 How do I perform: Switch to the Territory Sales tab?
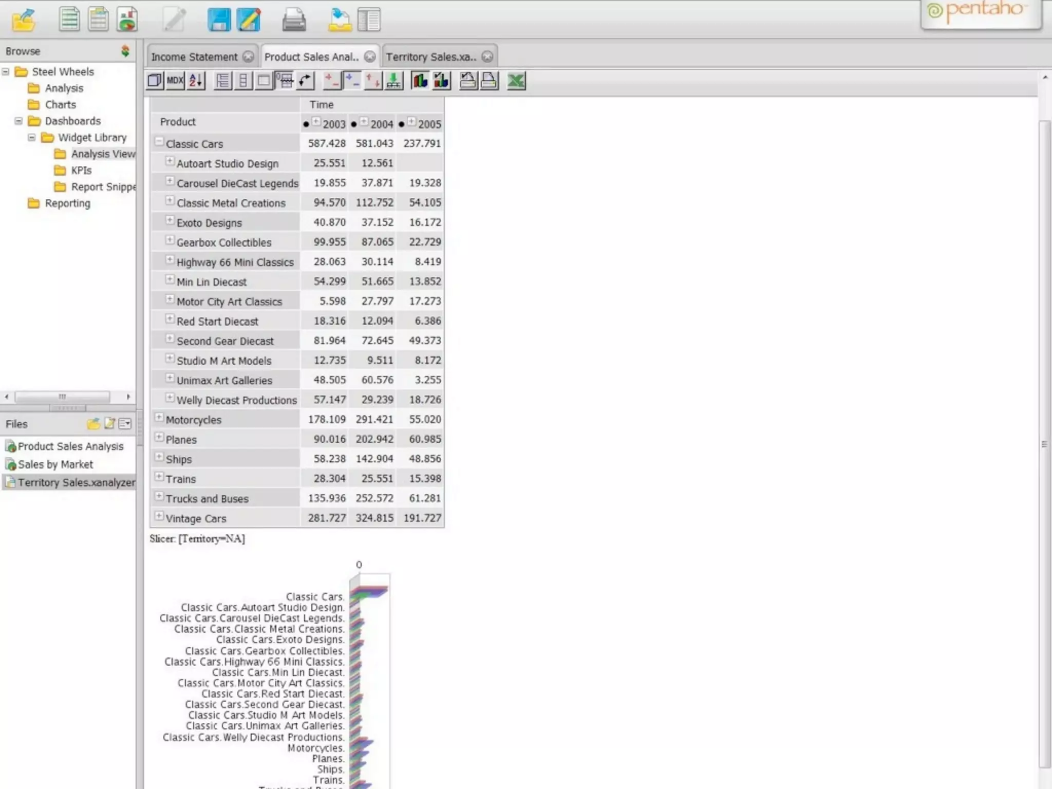point(430,57)
